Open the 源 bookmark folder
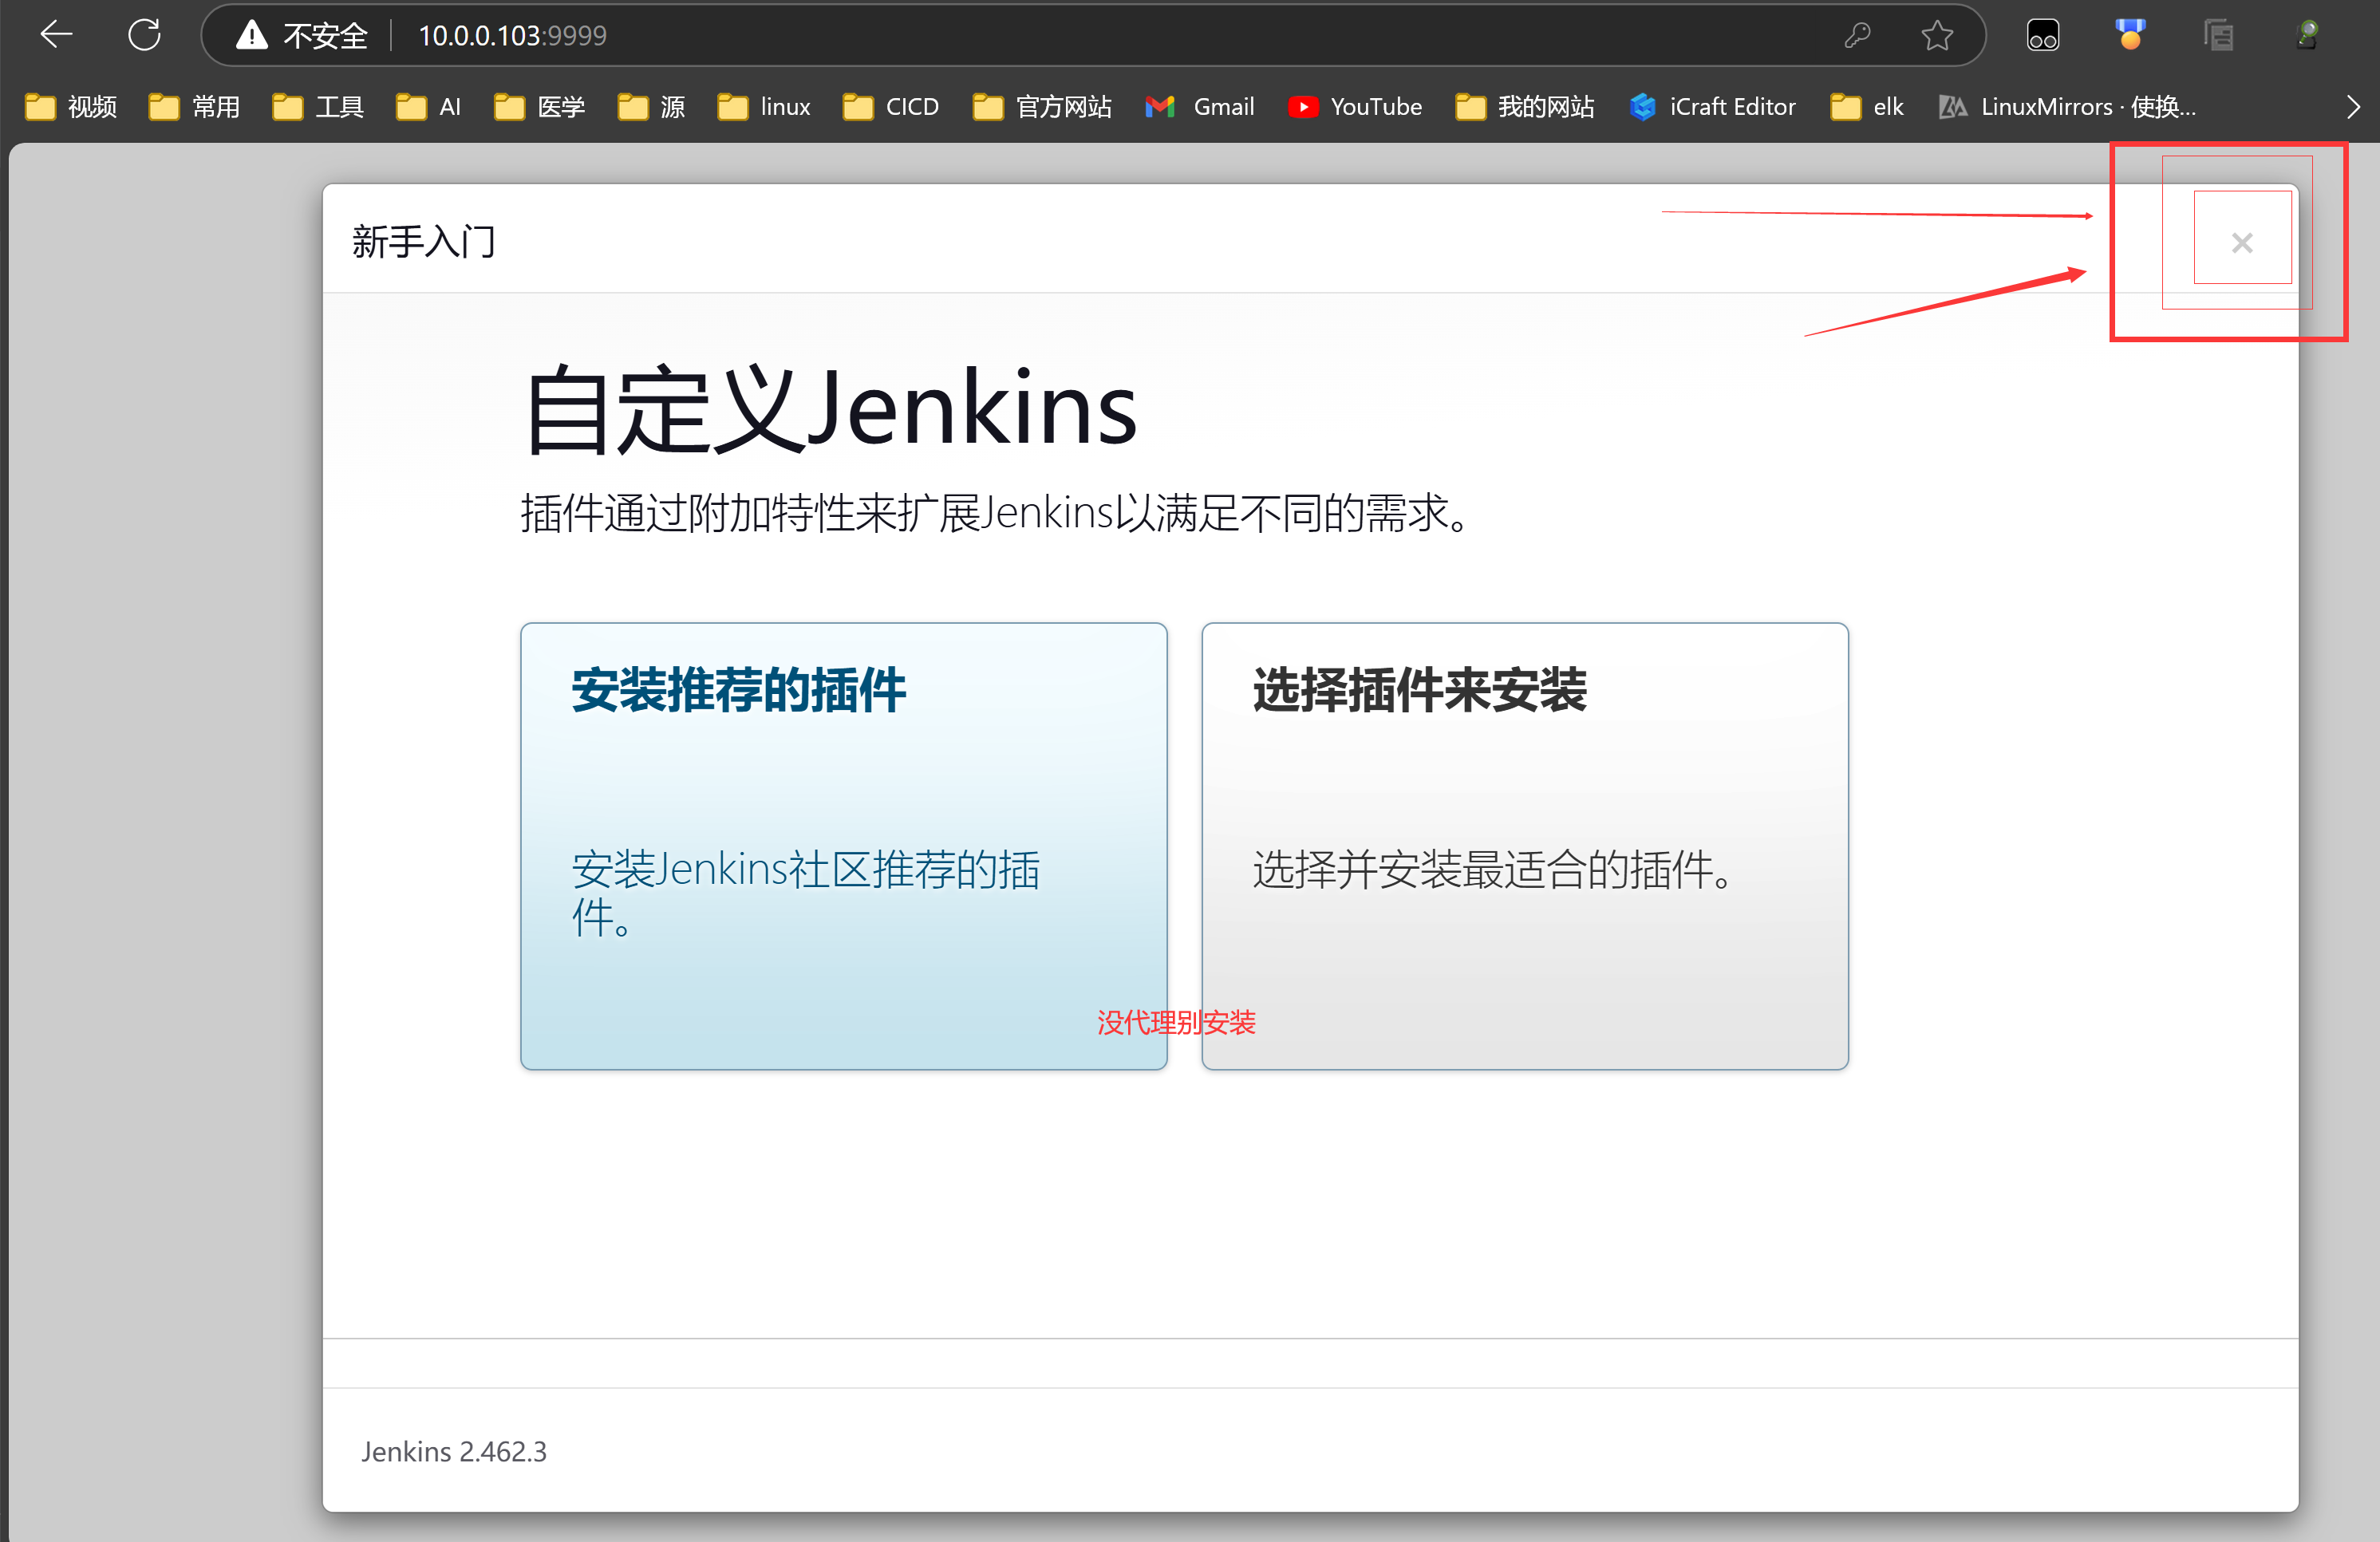The image size is (2380, 1542). [651, 107]
